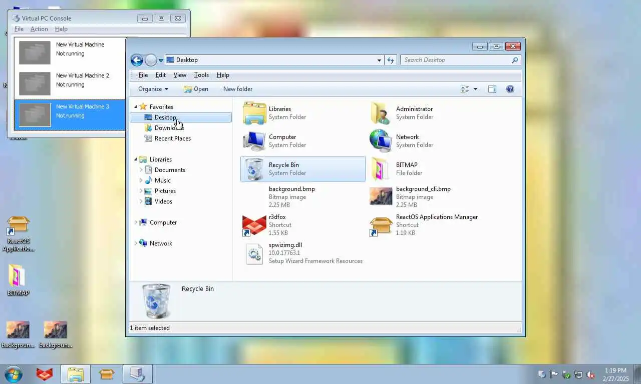Screen dimensions: 641x384
Task: Collapse the Libraries tree group
Action: [136, 159]
